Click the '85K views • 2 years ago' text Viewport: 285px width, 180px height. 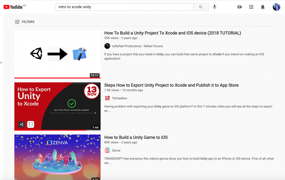tap(121, 142)
